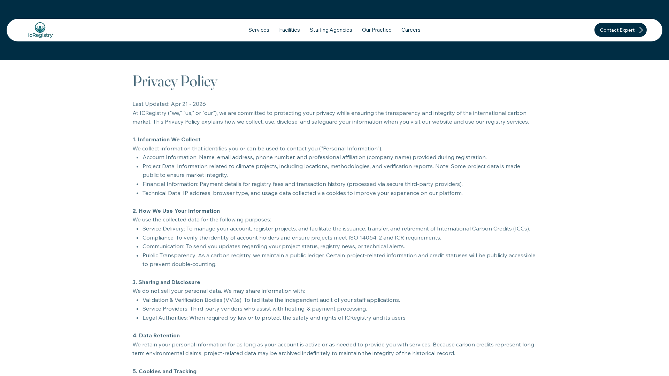Image resolution: width=669 pixels, height=376 pixels.
Task: Open the Facilities menu item
Action: coord(289,30)
